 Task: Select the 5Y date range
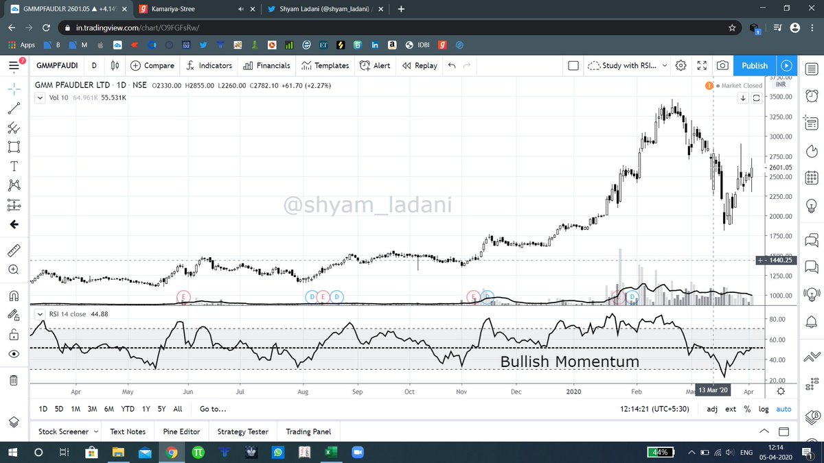pos(161,409)
